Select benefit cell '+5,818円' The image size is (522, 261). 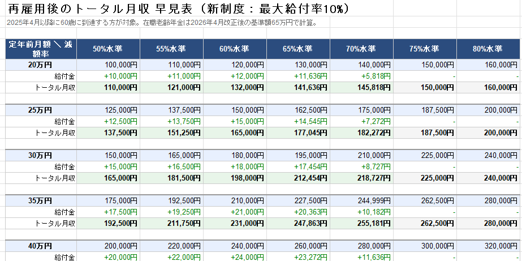[361, 76]
